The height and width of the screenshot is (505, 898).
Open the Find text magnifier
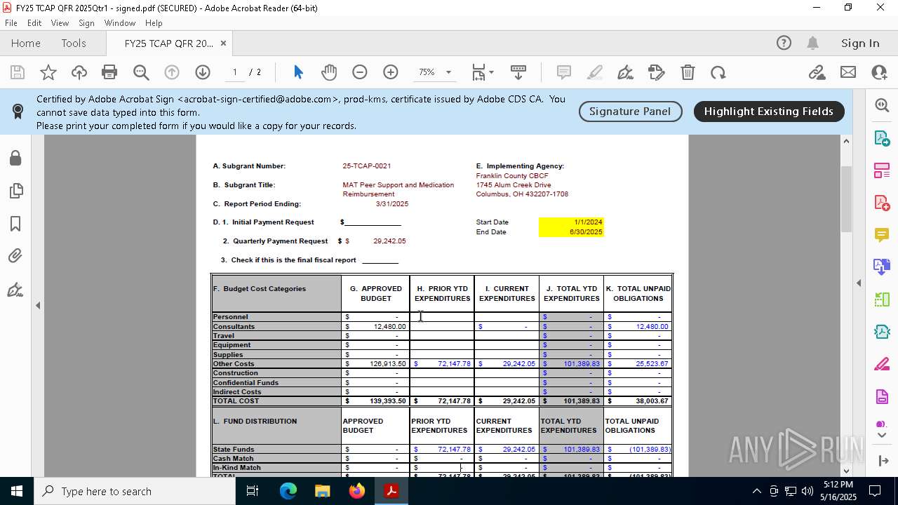point(141,72)
